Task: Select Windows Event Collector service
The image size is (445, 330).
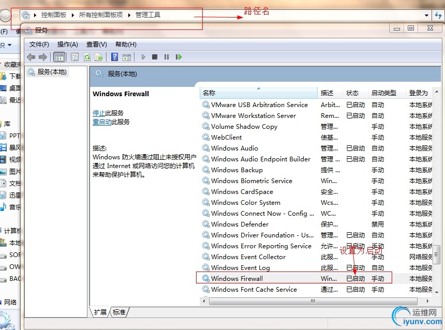Action: coord(317,257)
